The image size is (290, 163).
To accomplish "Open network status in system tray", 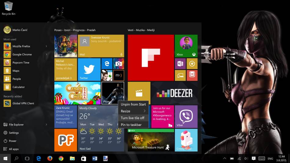I will pos(239,158).
